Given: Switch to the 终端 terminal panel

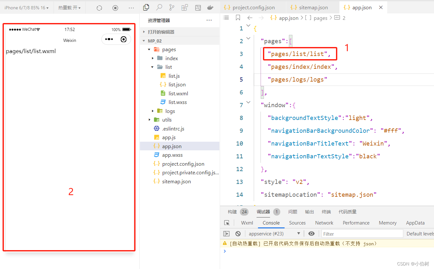Looking at the screenshot, I should click(x=326, y=211).
